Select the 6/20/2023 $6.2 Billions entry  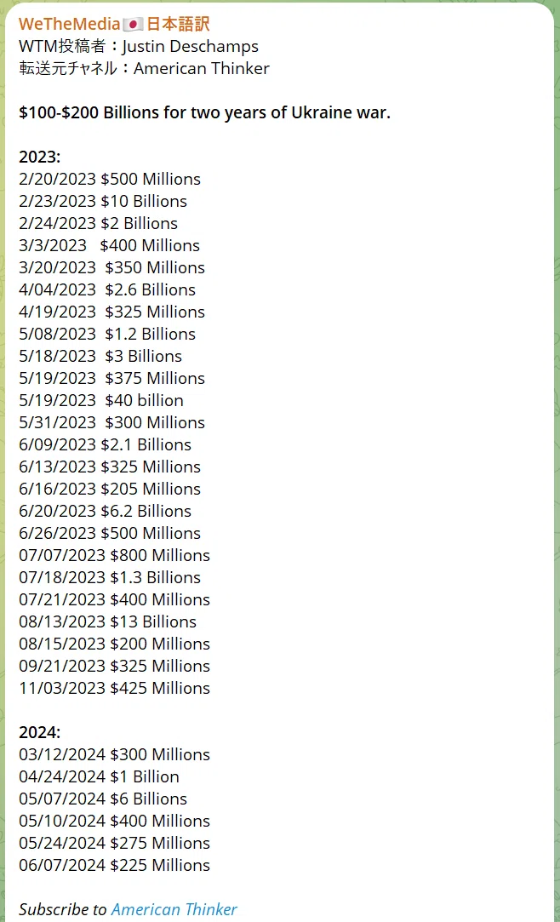point(106,511)
